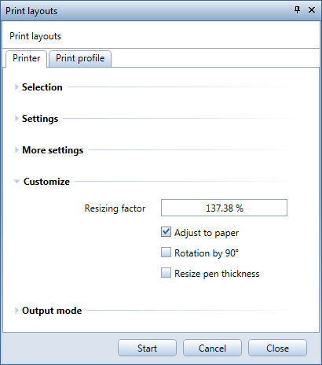The height and width of the screenshot is (365, 322).
Task: Click the Selection section heading
Action: [42, 87]
